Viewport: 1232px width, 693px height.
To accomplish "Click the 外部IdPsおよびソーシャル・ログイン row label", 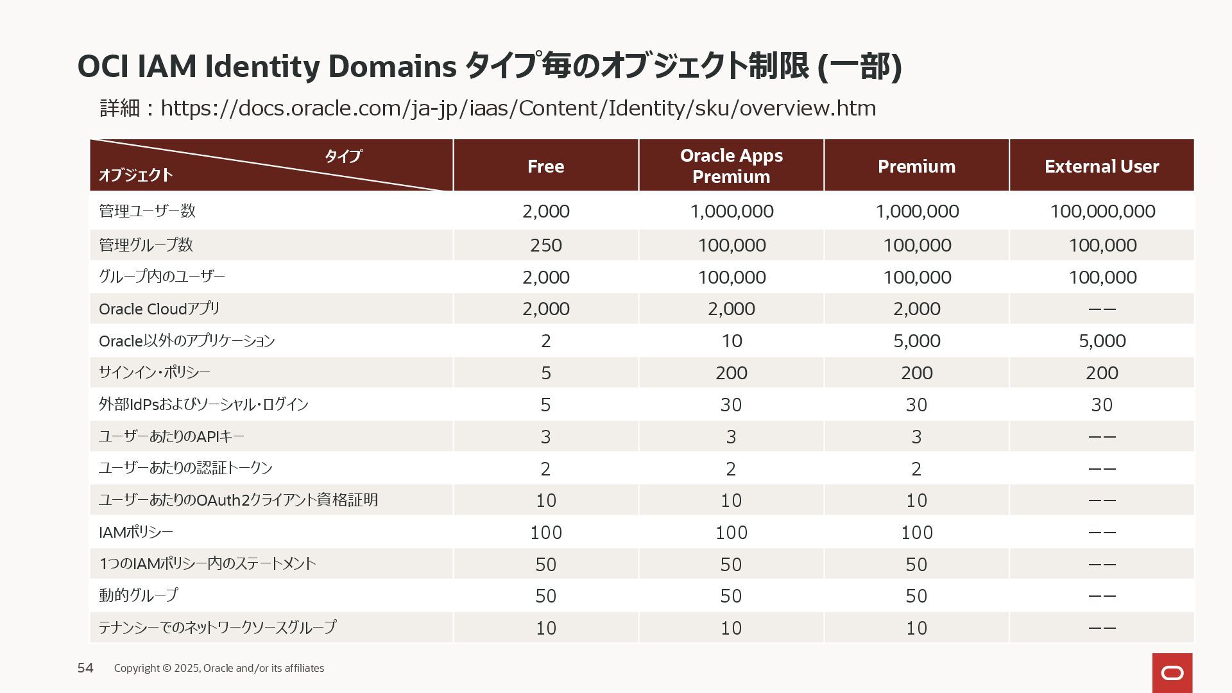I will point(203,404).
